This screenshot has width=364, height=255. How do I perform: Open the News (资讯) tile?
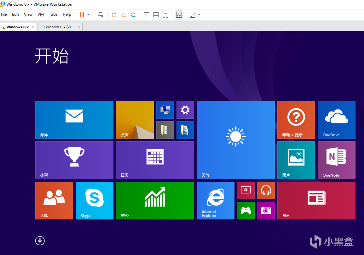[316, 201]
